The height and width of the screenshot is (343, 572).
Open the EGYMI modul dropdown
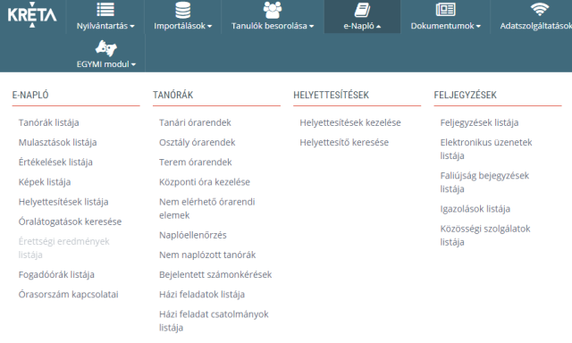(x=105, y=64)
